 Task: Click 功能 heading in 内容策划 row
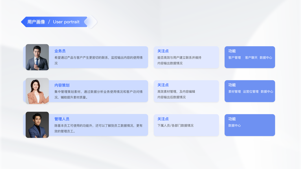[x=232, y=85]
